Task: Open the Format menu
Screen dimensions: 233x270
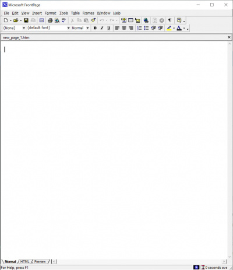Action: (x=50, y=13)
